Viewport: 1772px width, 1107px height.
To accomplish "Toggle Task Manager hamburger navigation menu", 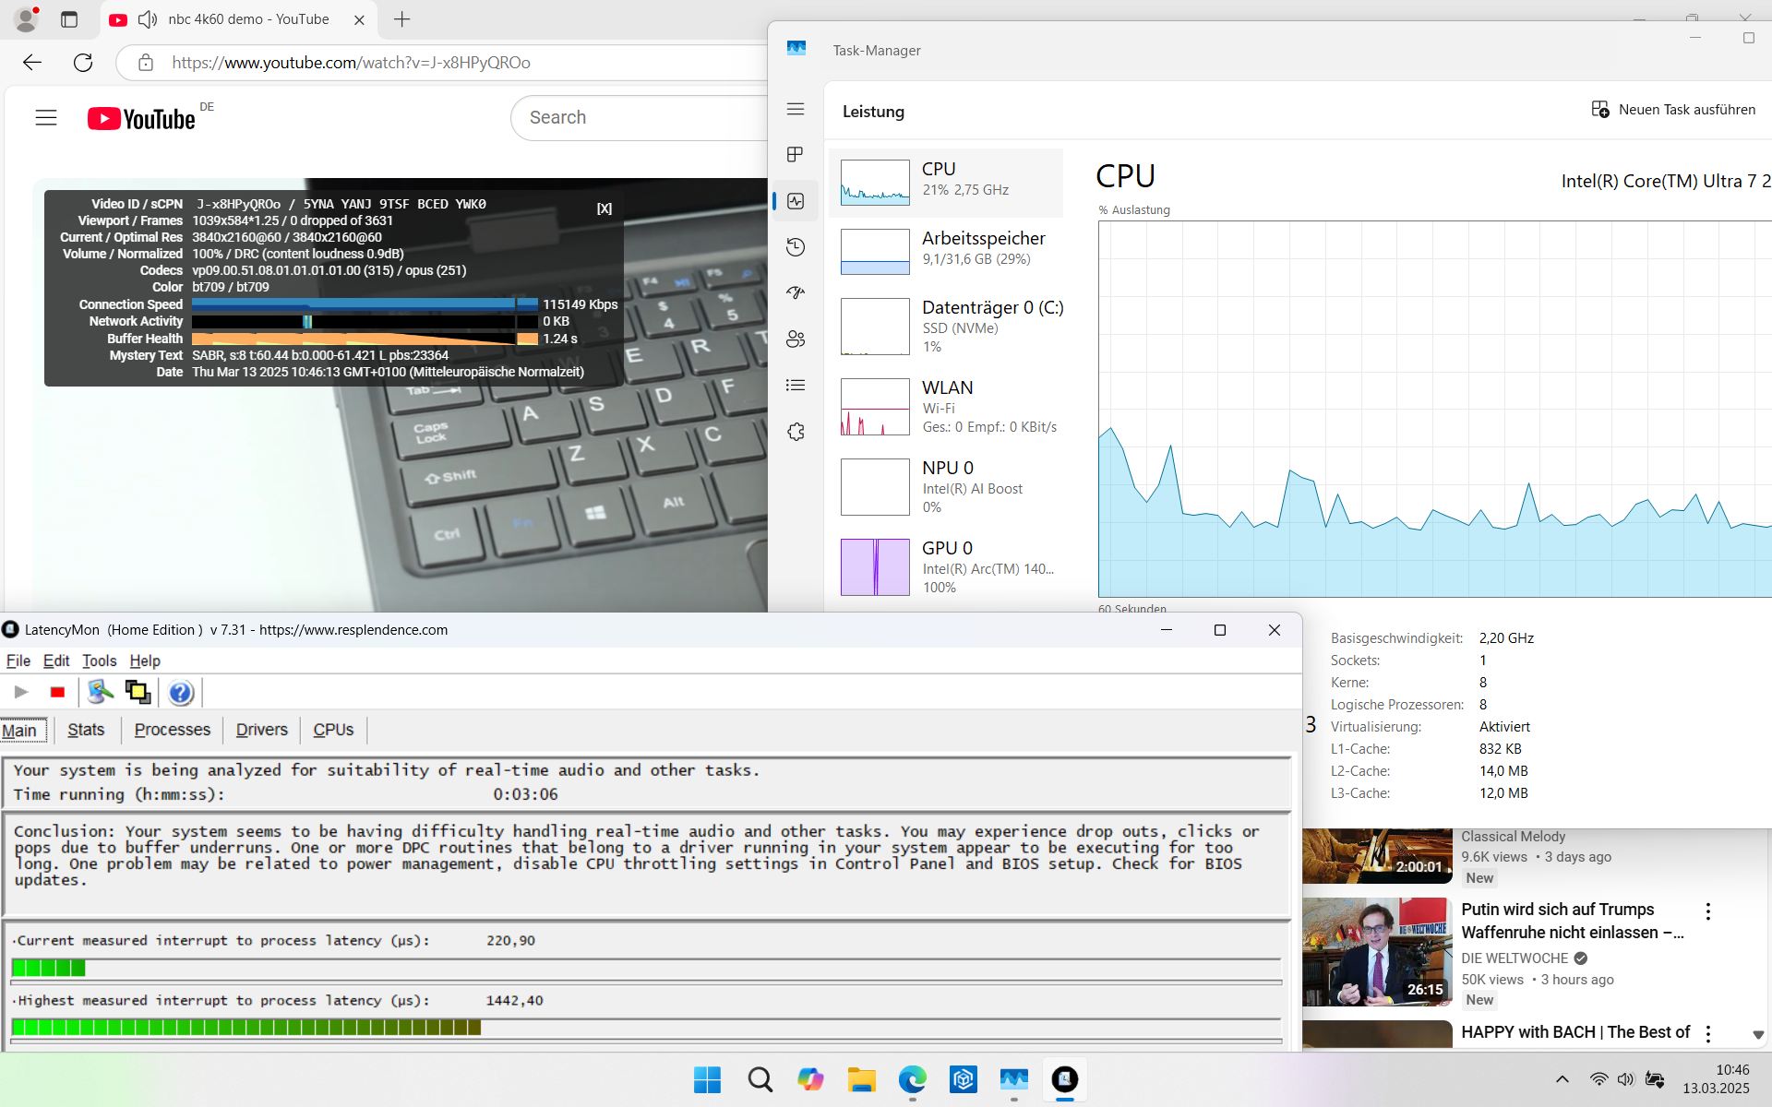I will click(796, 109).
